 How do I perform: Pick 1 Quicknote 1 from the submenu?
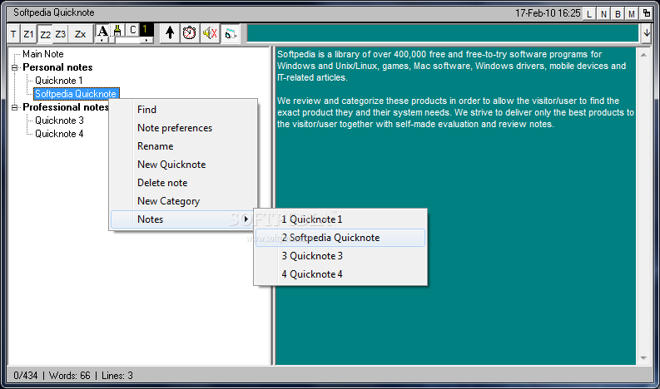coord(340,219)
